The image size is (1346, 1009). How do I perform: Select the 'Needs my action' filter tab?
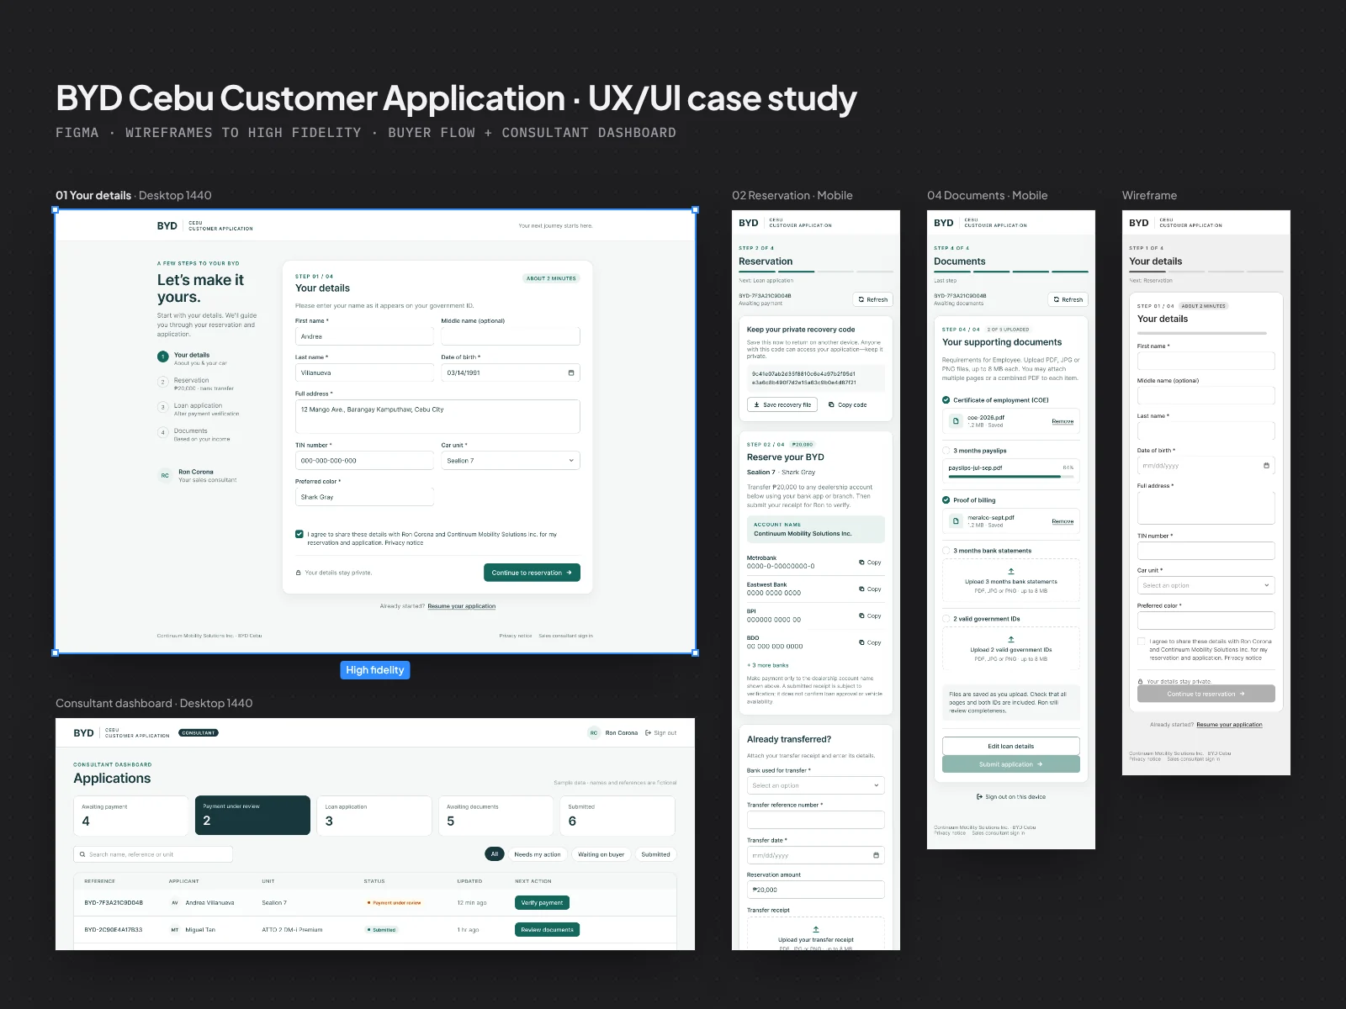point(538,854)
